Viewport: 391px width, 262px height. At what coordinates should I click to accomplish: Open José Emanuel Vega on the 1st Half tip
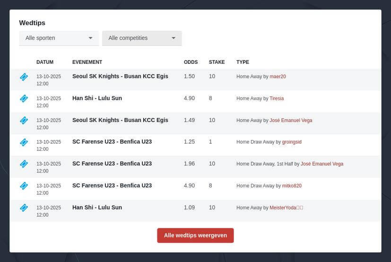pos(322,164)
